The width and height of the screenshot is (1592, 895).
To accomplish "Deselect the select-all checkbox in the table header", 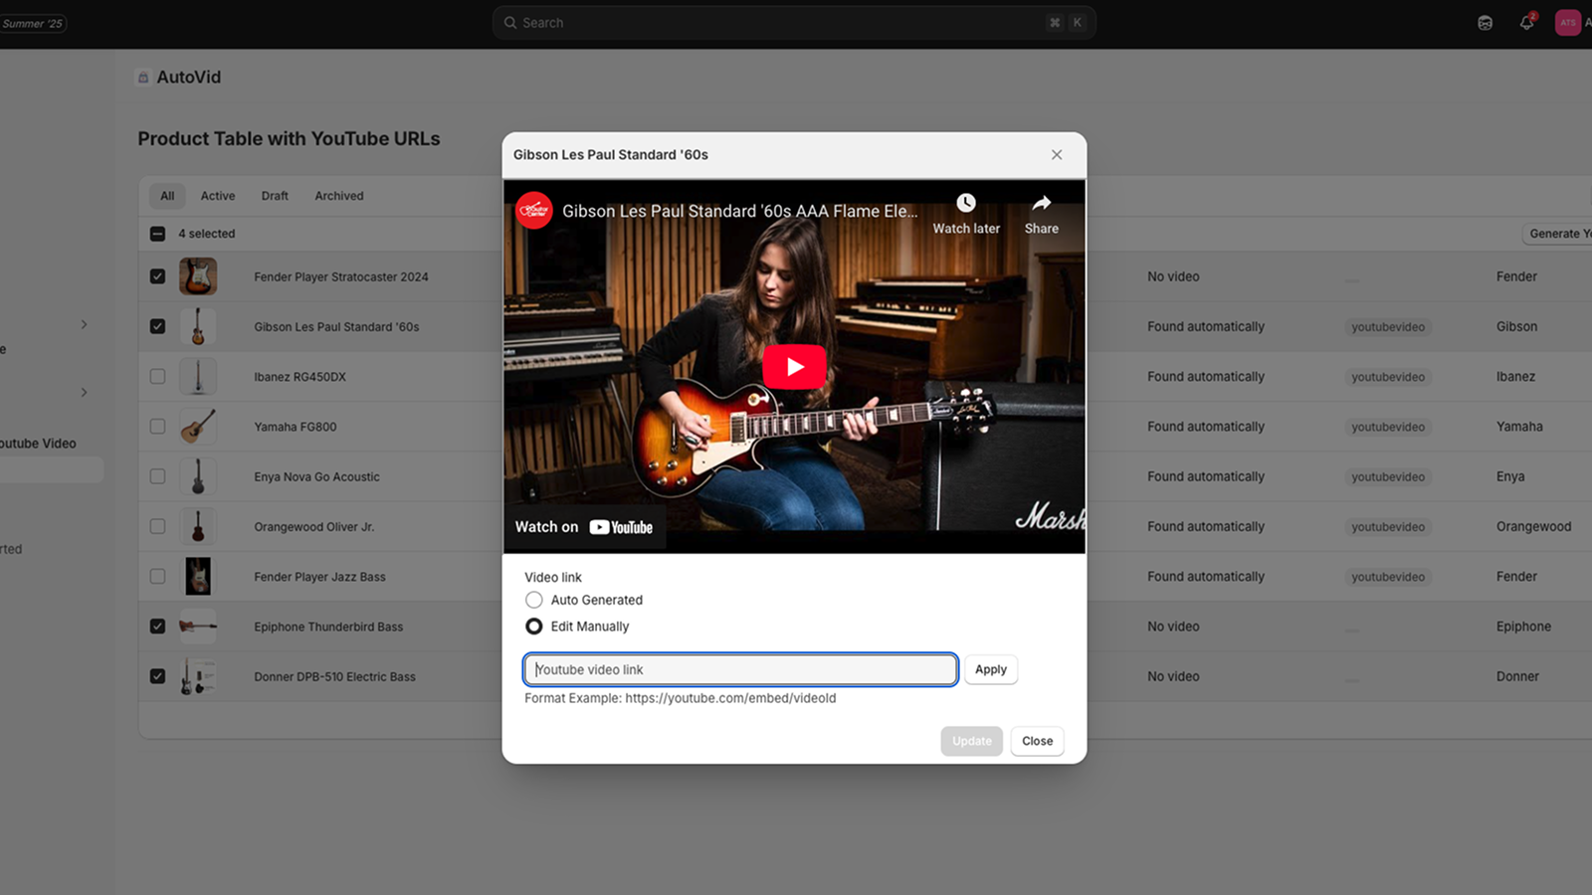I will click(157, 234).
